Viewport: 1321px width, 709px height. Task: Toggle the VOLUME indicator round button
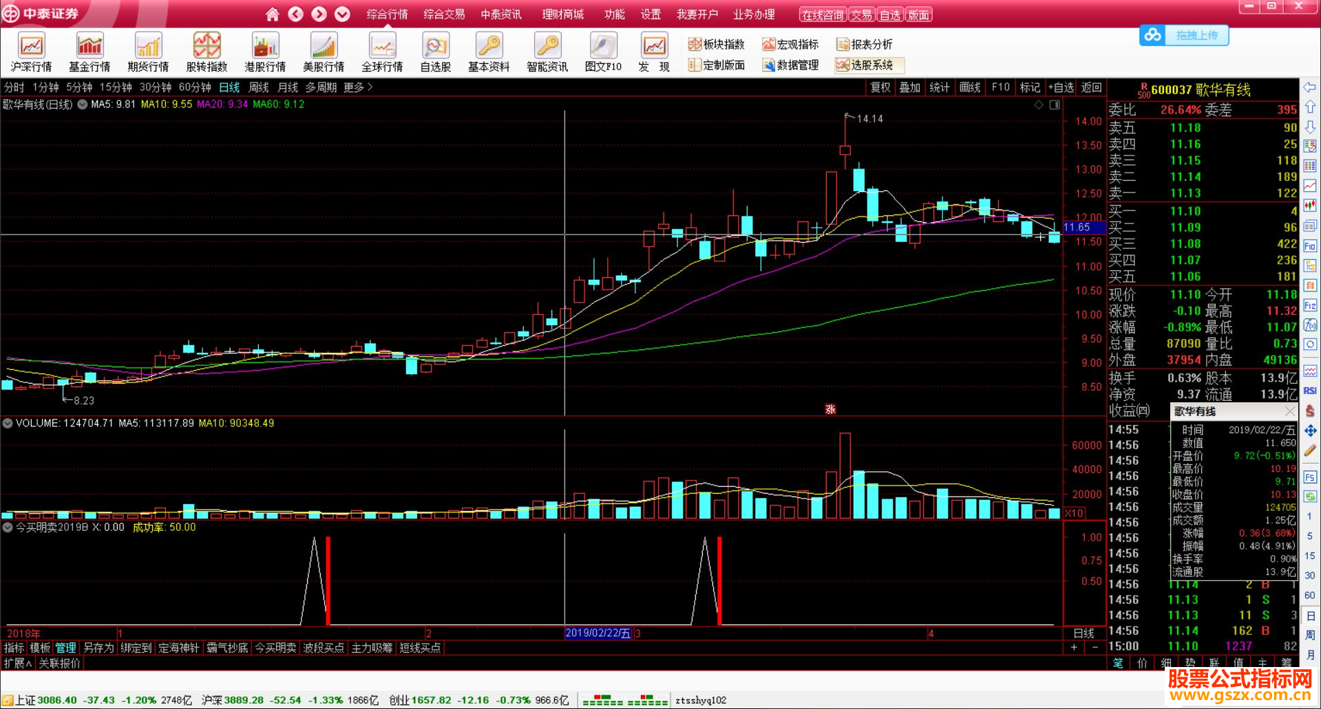point(8,424)
